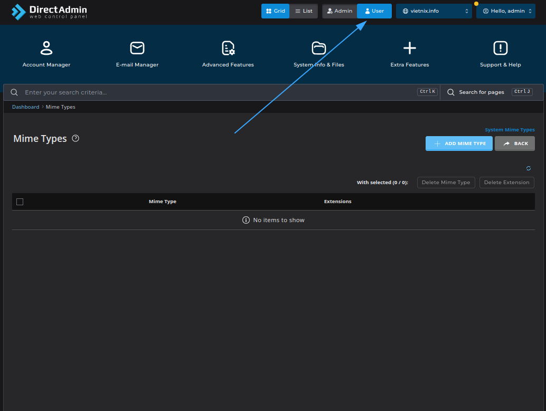Switch to User access level
546x411 pixels.
click(374, 11)
